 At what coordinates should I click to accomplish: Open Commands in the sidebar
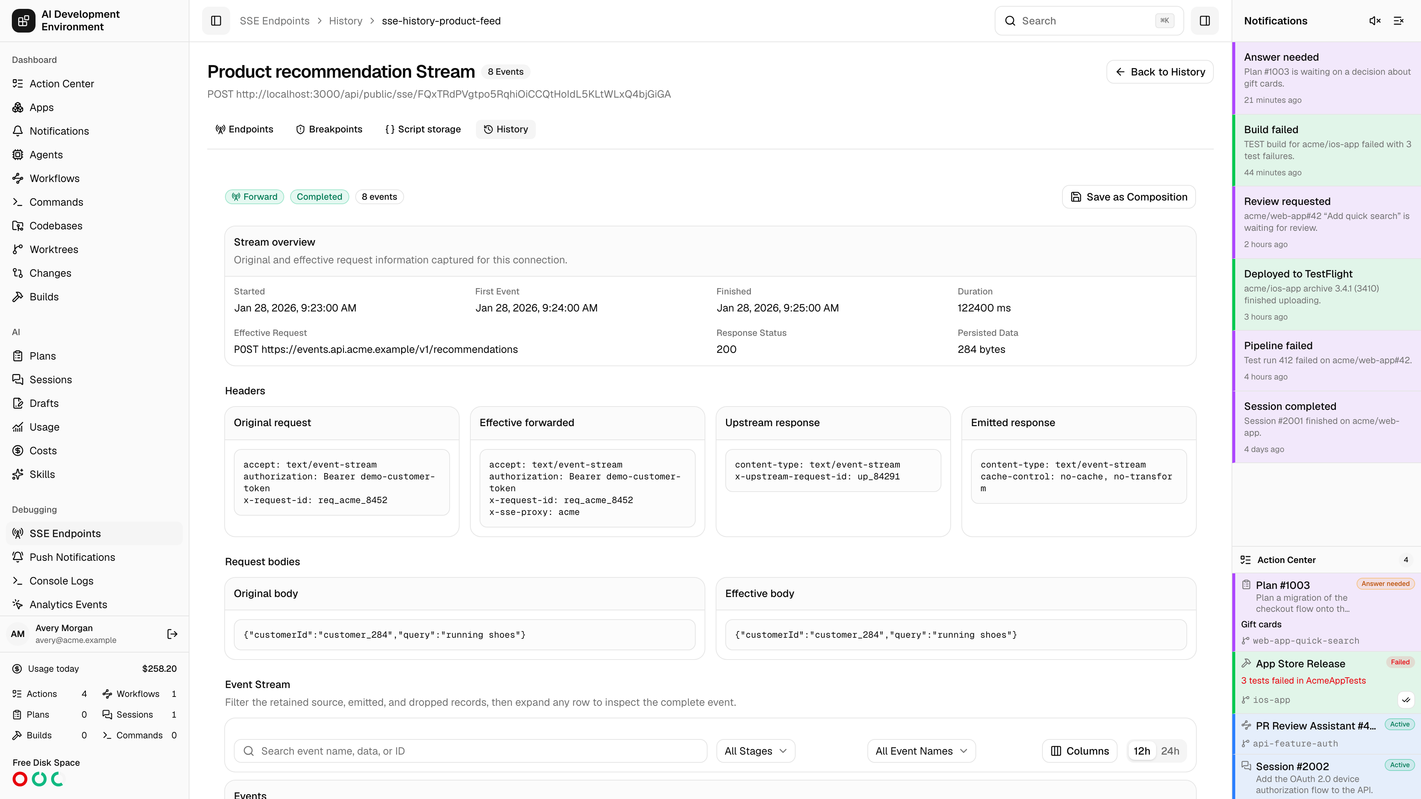pyautogui.click(x=94, y=202)
